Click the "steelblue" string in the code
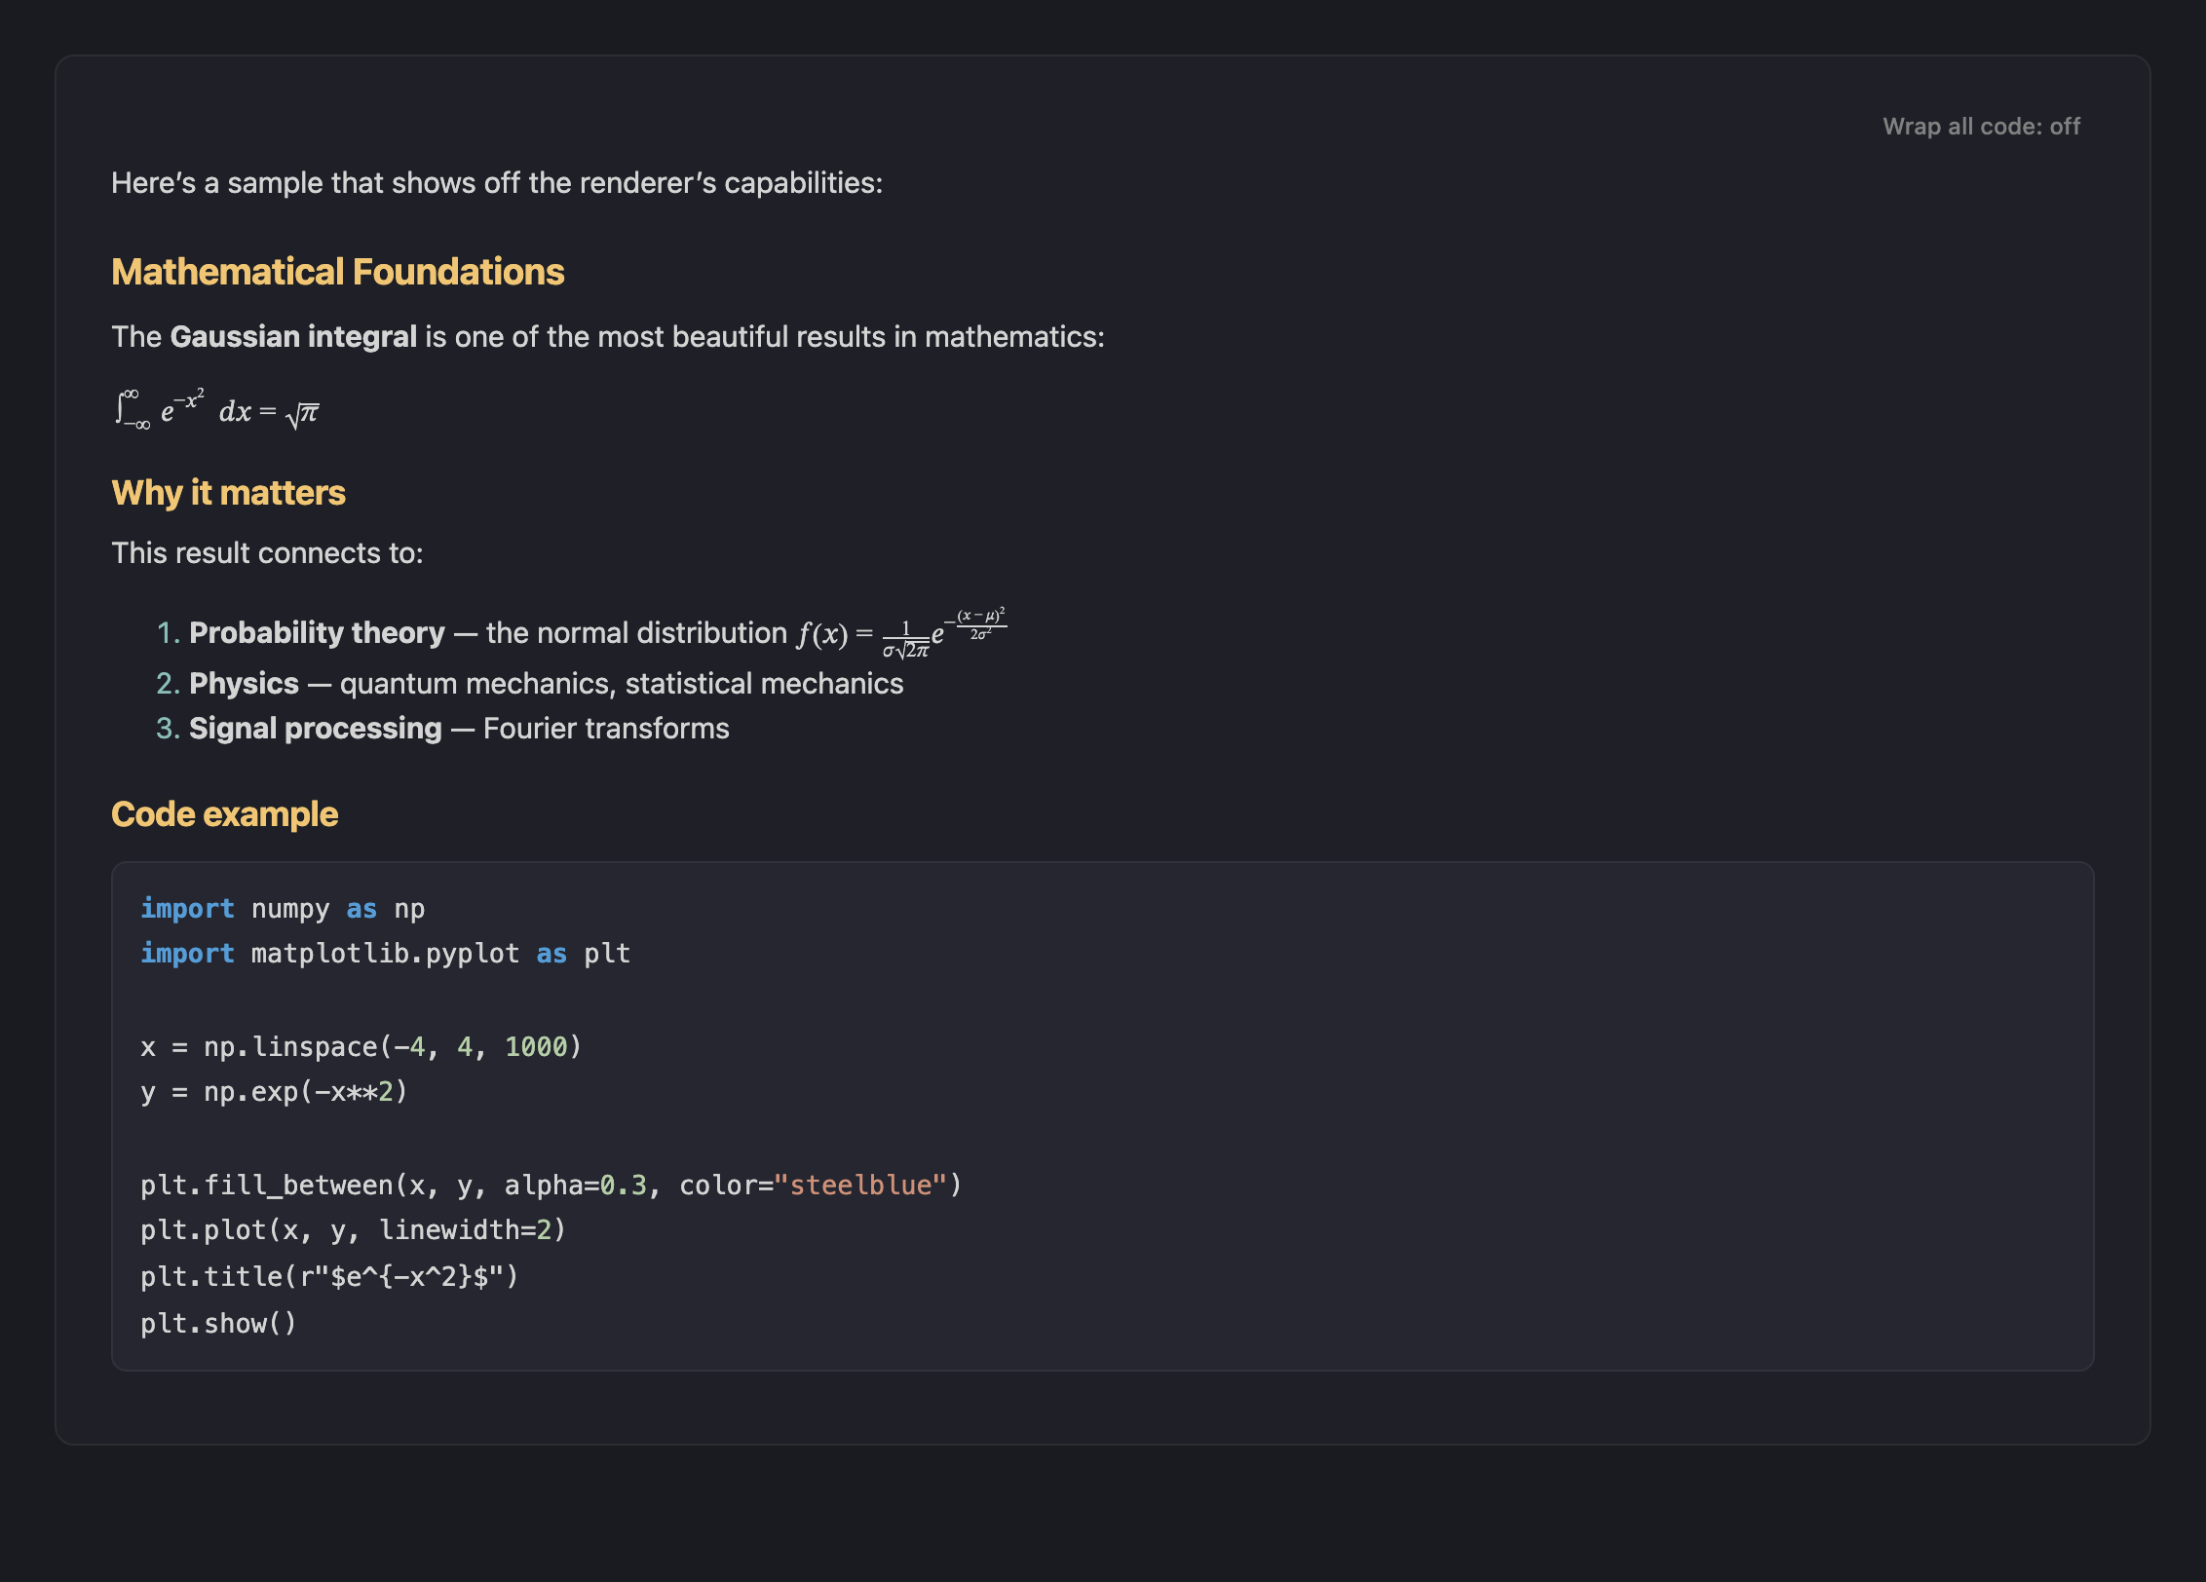The width and height of the screenshot is (2206, 1582). coord(860,1186)
